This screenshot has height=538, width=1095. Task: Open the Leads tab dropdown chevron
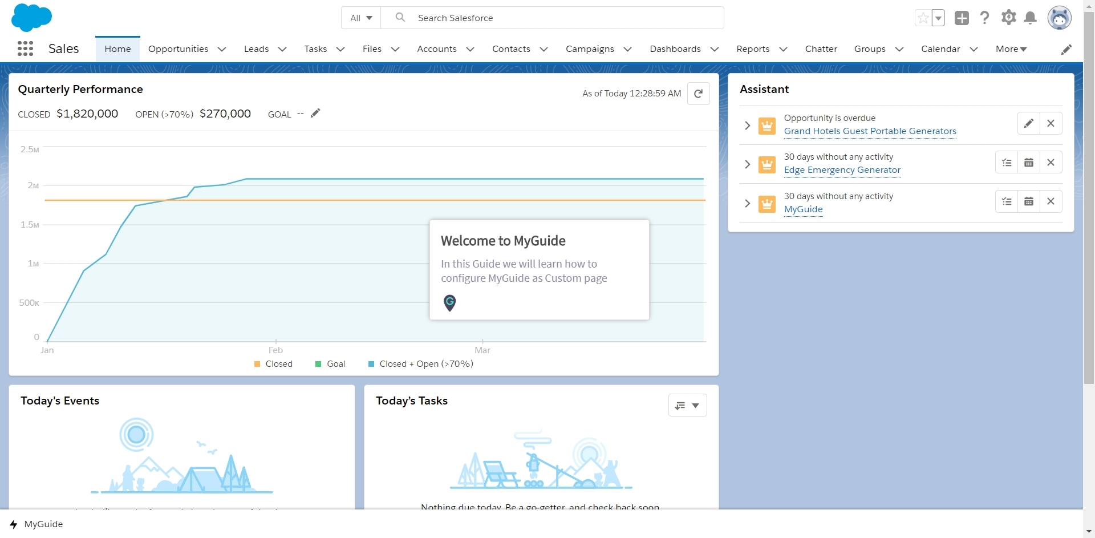(x=282, y=50)
